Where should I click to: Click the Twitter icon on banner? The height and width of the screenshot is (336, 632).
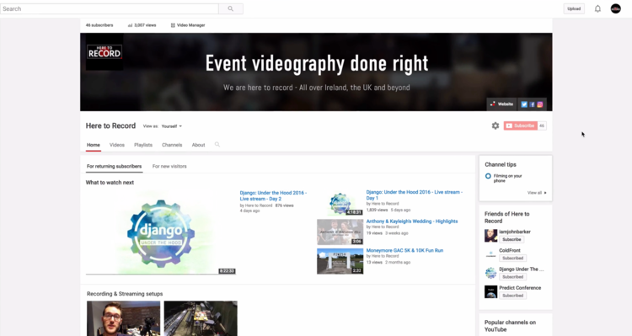(x=524, y=104)
